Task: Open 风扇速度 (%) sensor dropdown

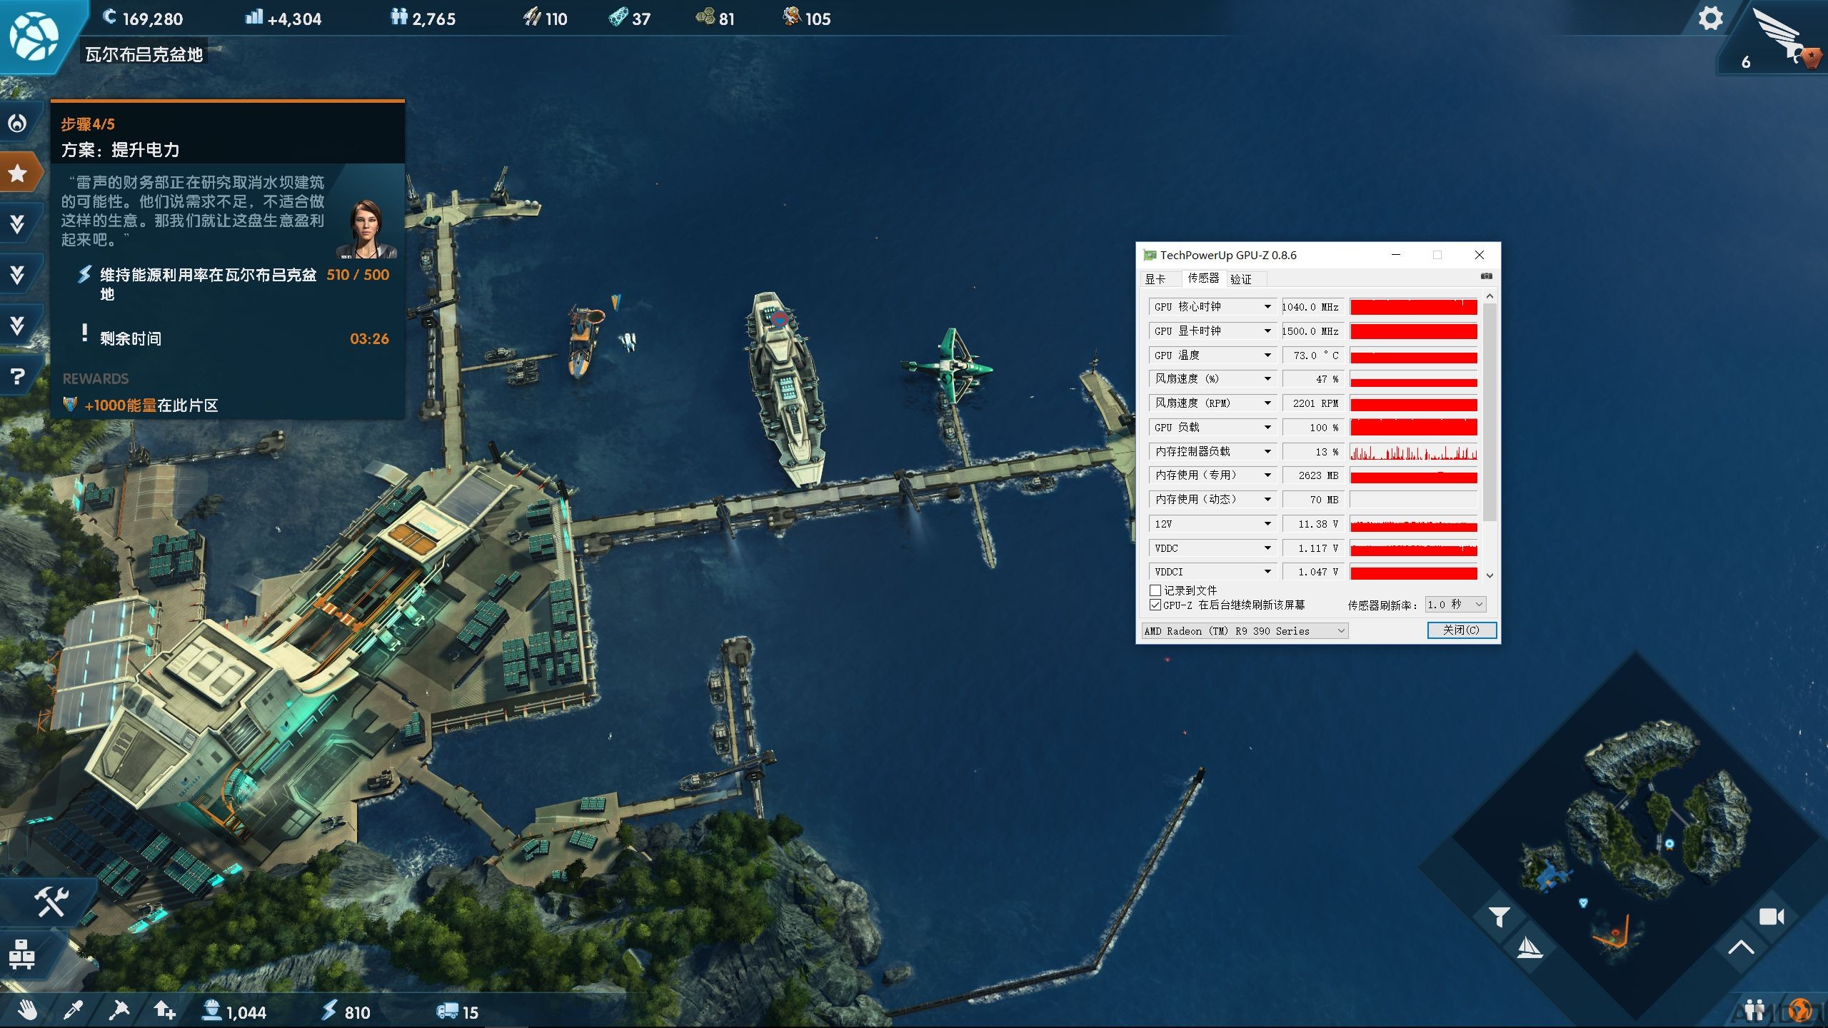Action: pos(1267,379)
